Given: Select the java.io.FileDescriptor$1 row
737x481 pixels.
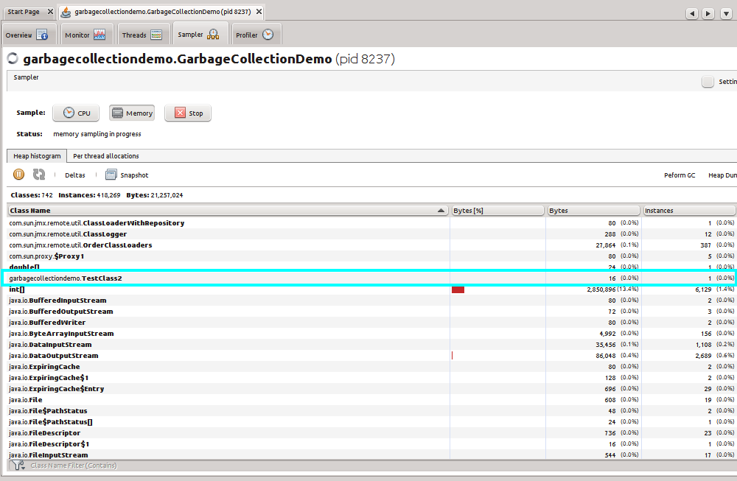Looking at the screenshot, I should [x=371, y=444].
